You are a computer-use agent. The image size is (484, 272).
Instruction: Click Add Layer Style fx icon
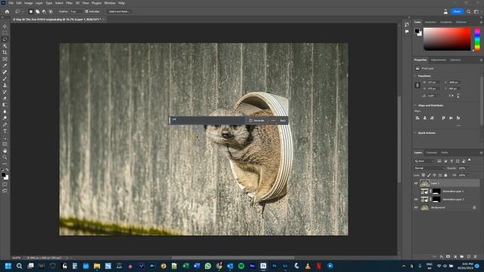coord(442,257)
